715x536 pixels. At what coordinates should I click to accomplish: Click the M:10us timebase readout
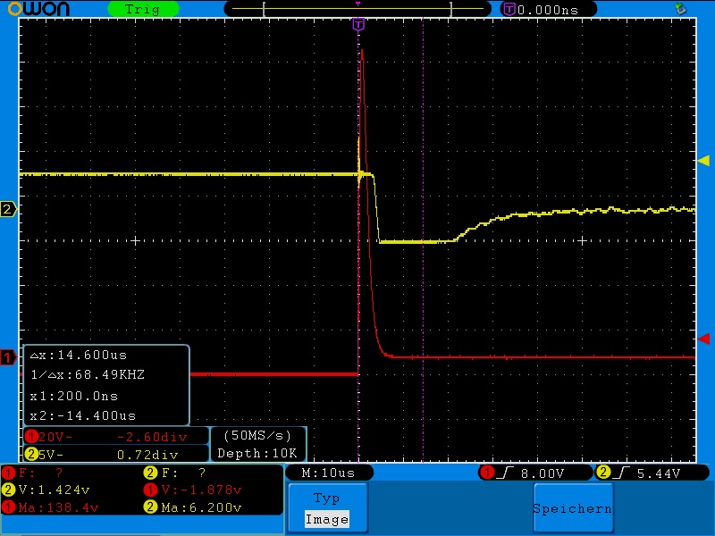coord(328,473)
